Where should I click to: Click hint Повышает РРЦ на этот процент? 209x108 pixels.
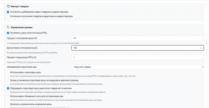[x=29, y=62]
